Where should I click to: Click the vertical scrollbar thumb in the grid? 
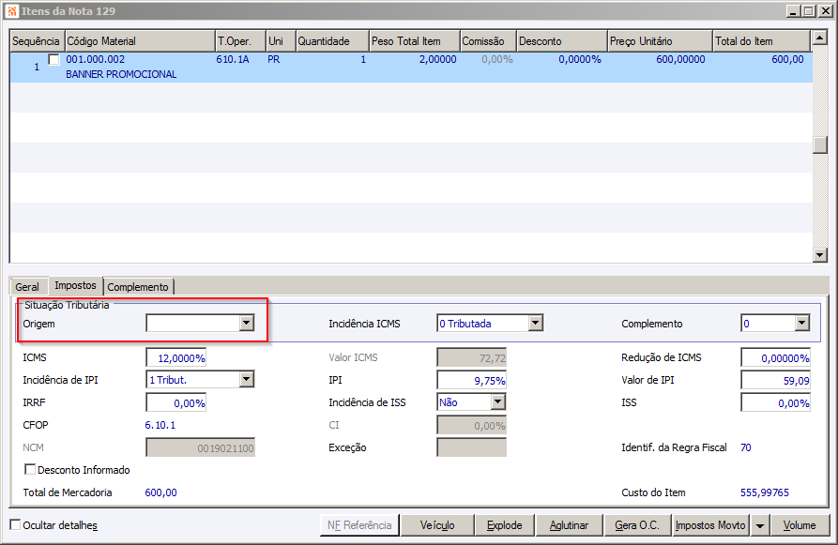[820, 144]
